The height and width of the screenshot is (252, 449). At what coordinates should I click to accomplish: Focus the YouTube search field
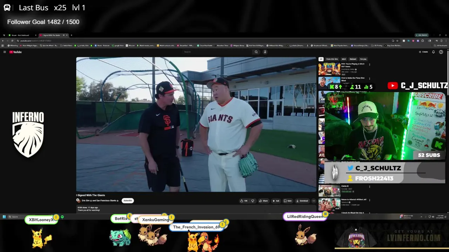[217, 52]
